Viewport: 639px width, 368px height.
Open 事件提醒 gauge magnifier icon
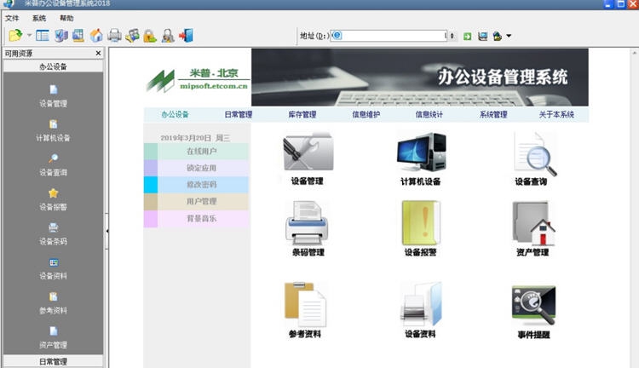pos(533,305)
